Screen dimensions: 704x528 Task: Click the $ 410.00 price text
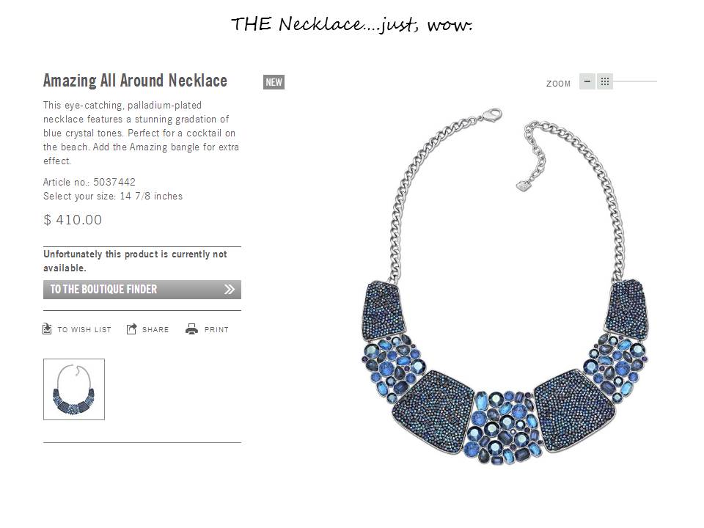73,219
